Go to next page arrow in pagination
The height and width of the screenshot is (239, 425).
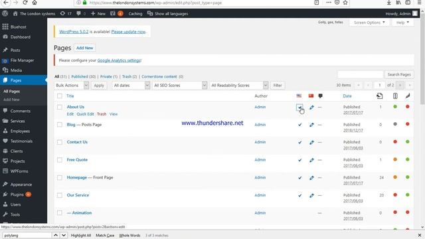(x=400, y=86)
